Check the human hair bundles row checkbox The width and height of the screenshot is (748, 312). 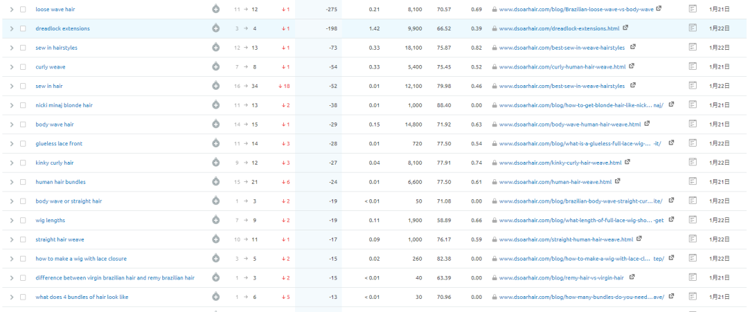23,181
